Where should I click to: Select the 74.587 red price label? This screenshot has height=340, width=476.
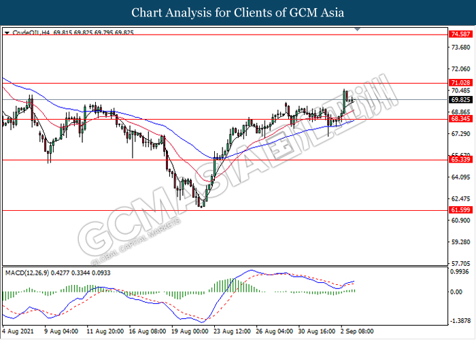point(460,34)
